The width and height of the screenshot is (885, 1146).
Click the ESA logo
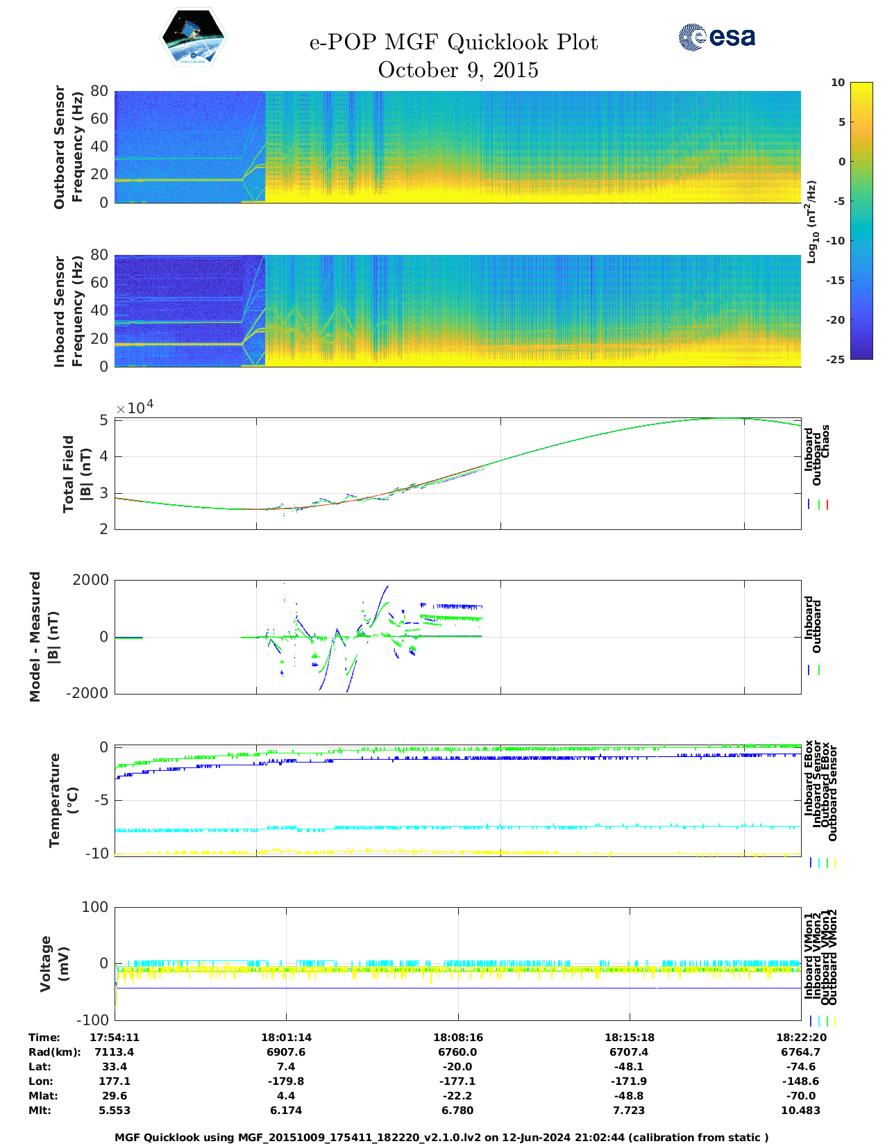click(717, 37)
